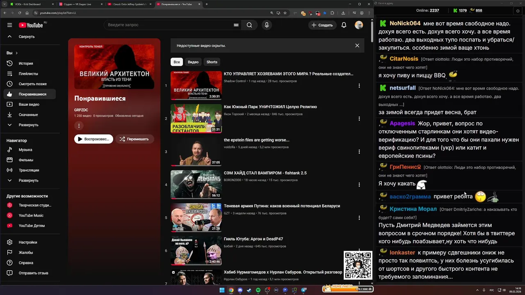Open Chrome tab search dropdown arrow
The image size is (525, 295).
(5, 4)
